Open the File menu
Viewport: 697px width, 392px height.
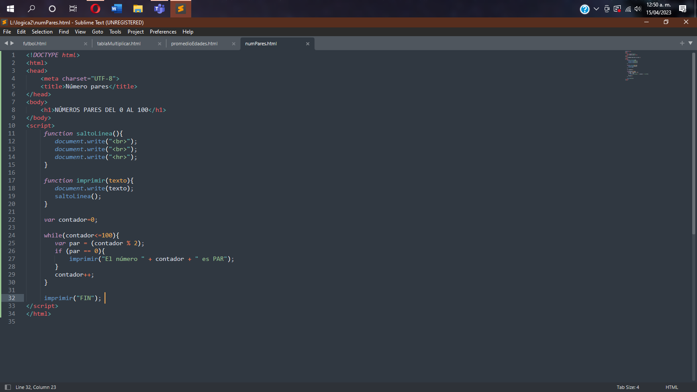coord(7,32)
